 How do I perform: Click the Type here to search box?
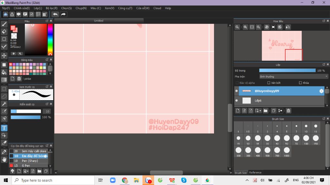53,180
